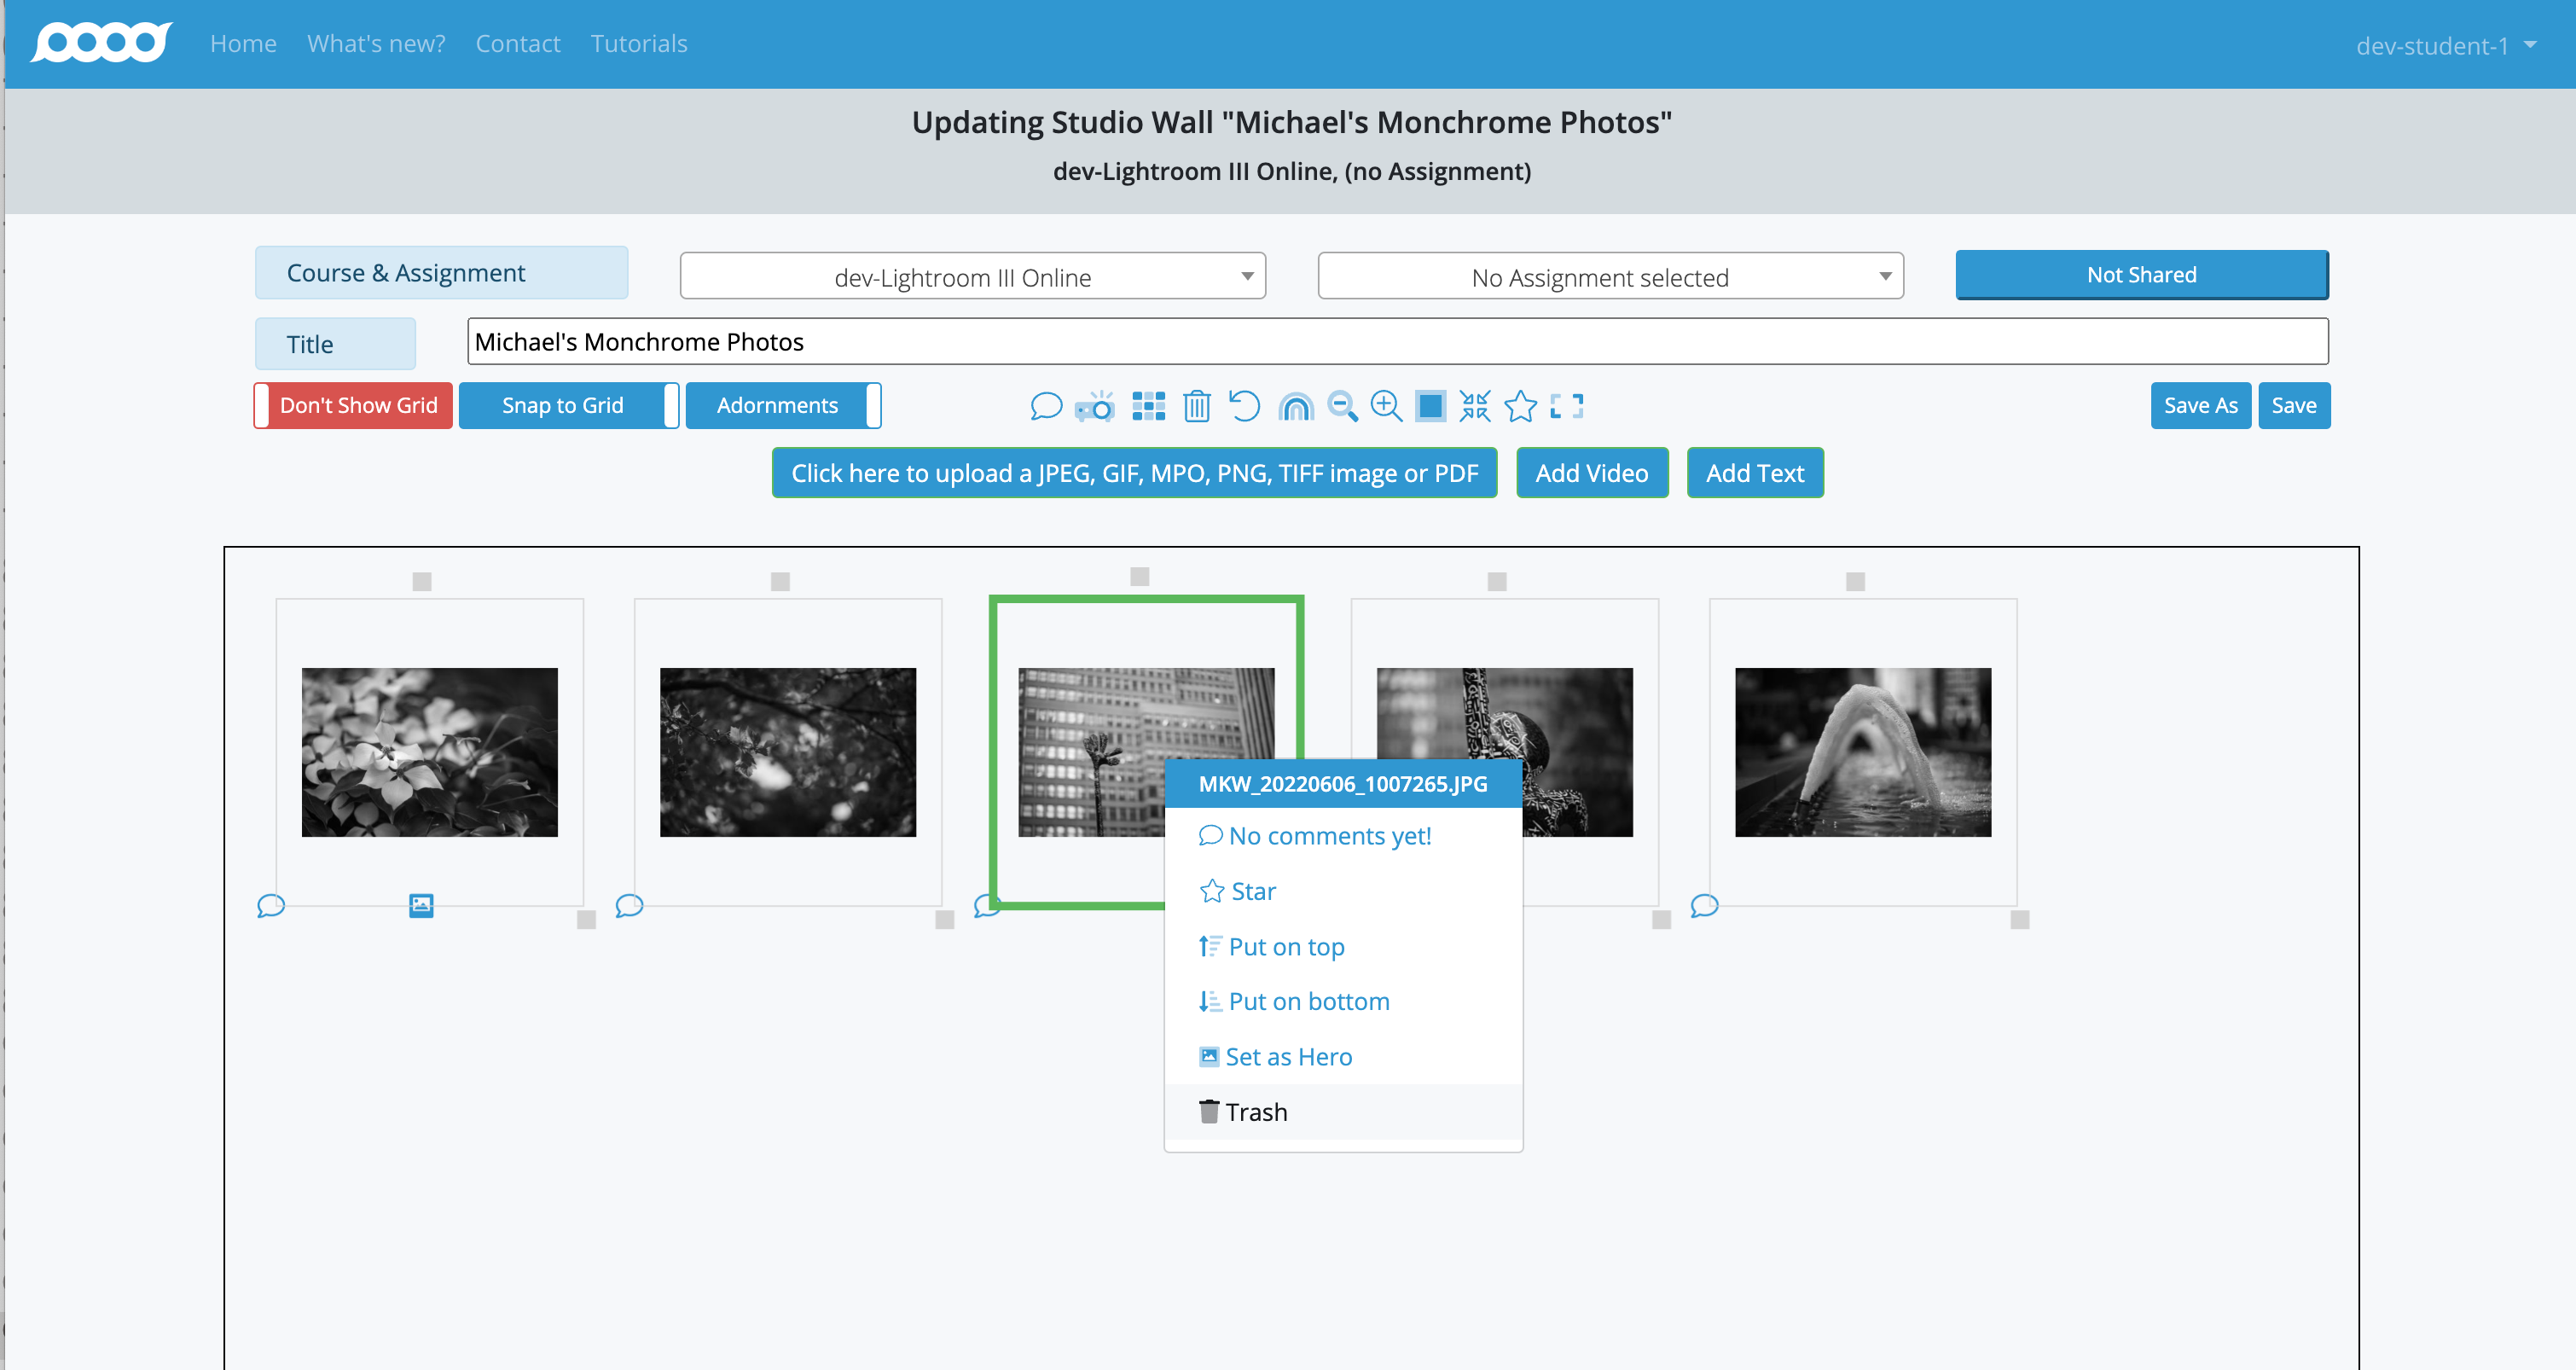Click the Home navigation link
The height and width of the screenshot is (1370, 2576).
[243, 43]
